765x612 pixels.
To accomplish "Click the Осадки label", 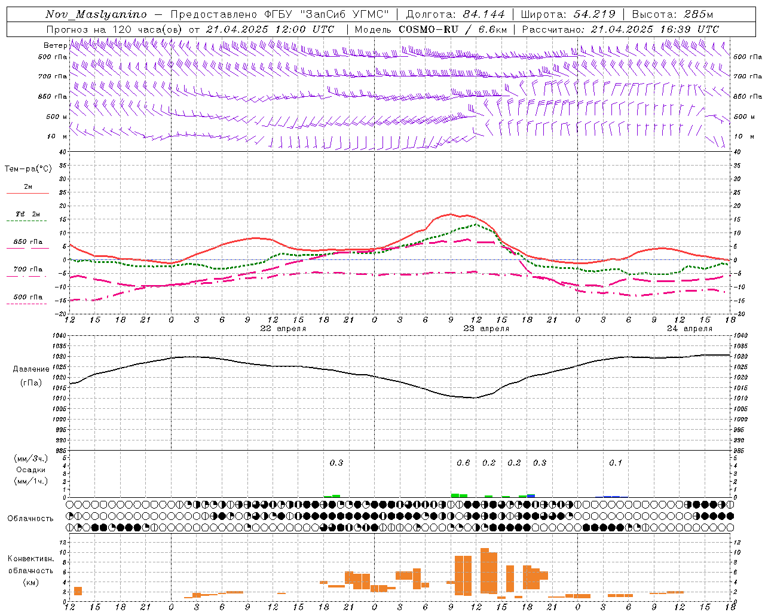I will [x=31, y=470].
